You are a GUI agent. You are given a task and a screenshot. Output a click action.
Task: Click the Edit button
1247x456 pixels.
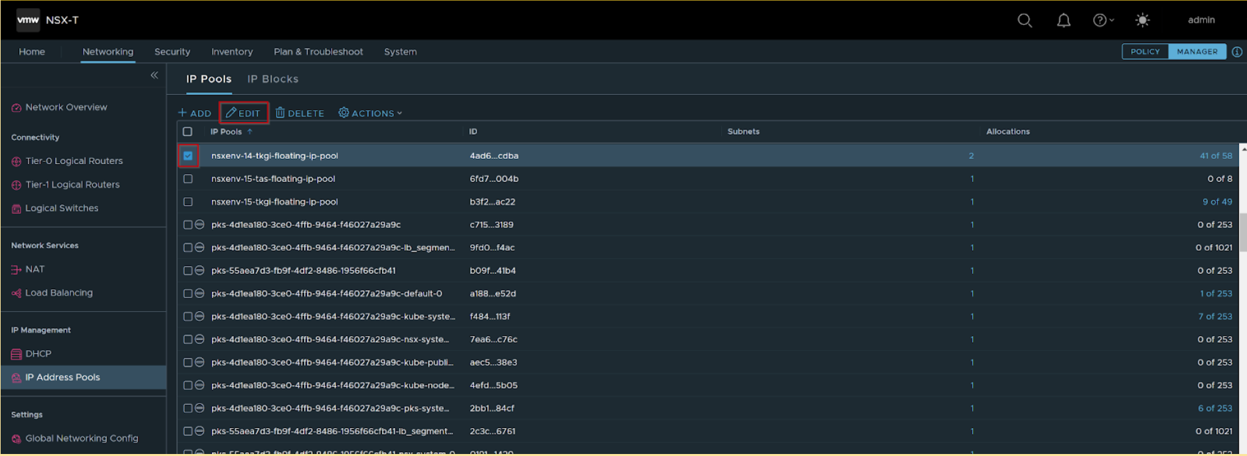coord(244,113)
